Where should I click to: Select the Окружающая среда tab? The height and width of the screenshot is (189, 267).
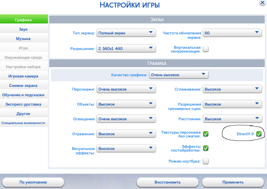(x=24, y=57)
